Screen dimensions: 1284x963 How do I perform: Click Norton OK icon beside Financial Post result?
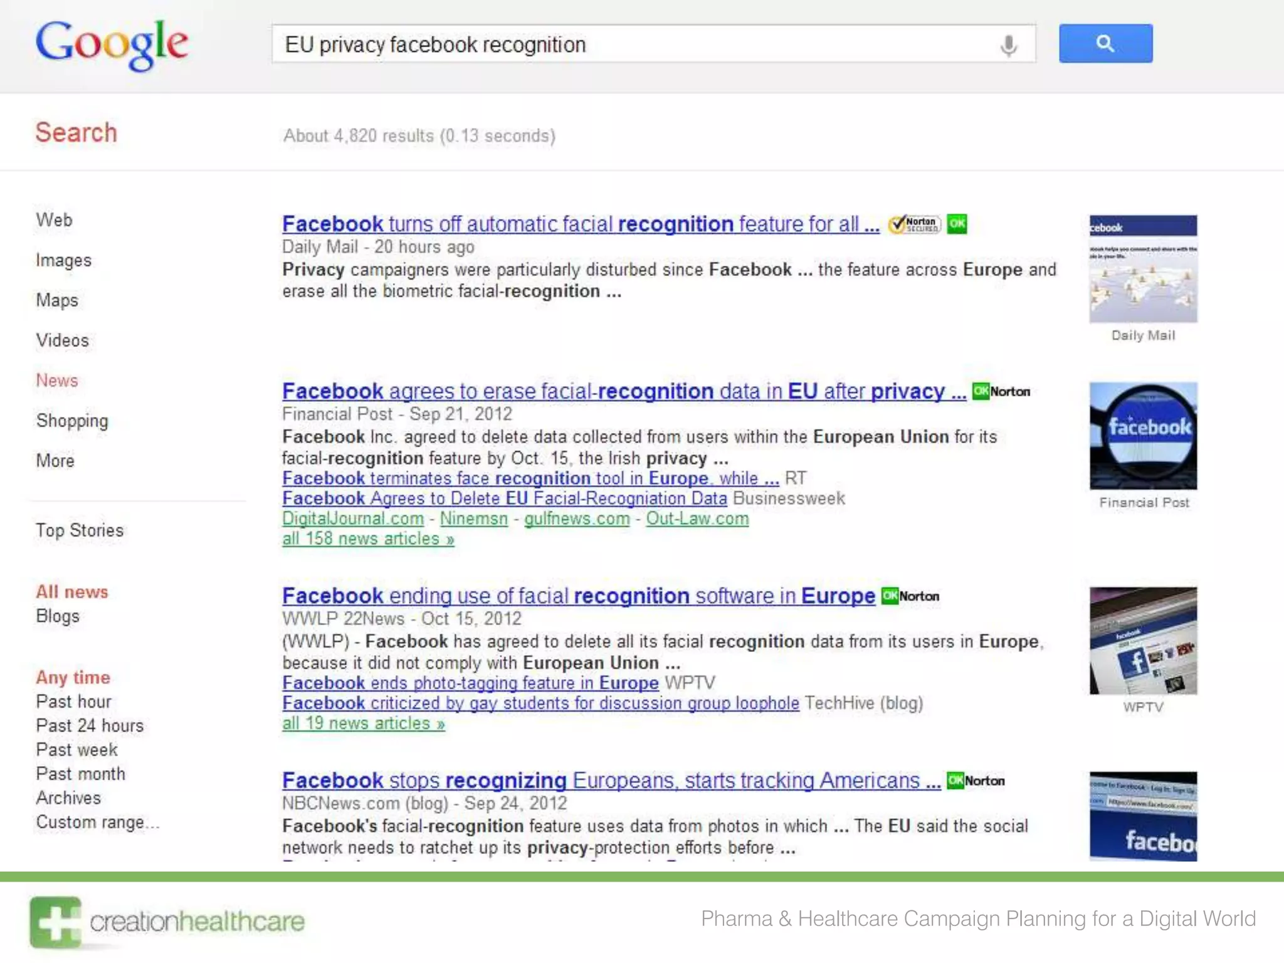point(1001,391)
